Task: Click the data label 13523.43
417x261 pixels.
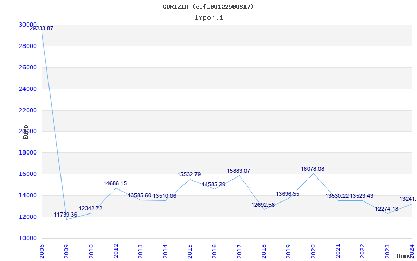Action: pos(361,196)
